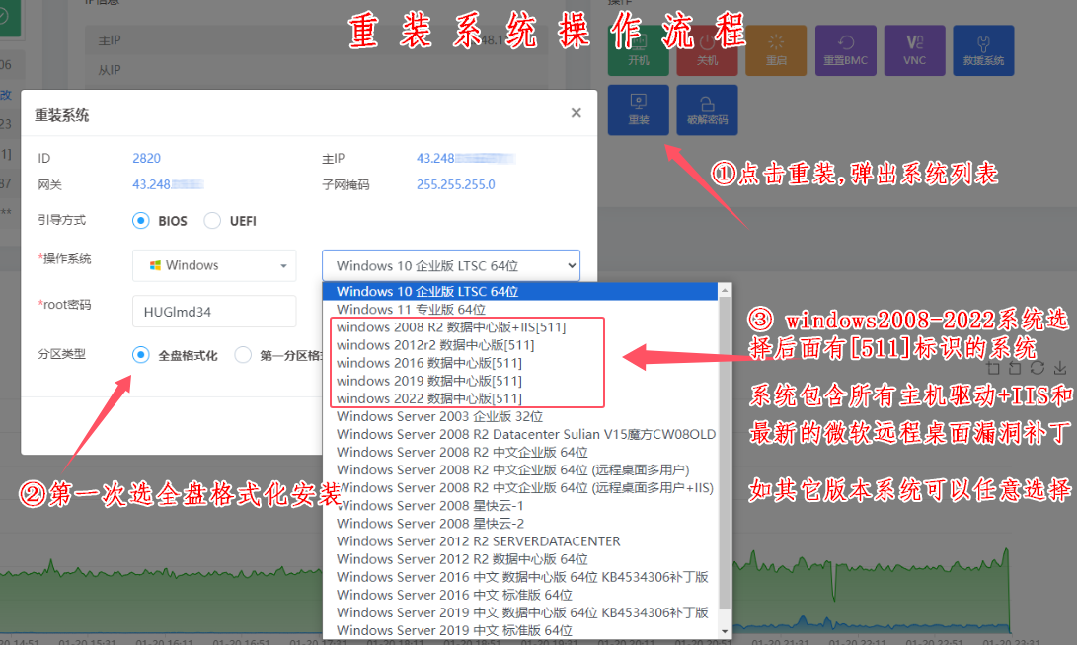Click the 网关 gateway address value
1077x645 pixels.
pos(168,184)
